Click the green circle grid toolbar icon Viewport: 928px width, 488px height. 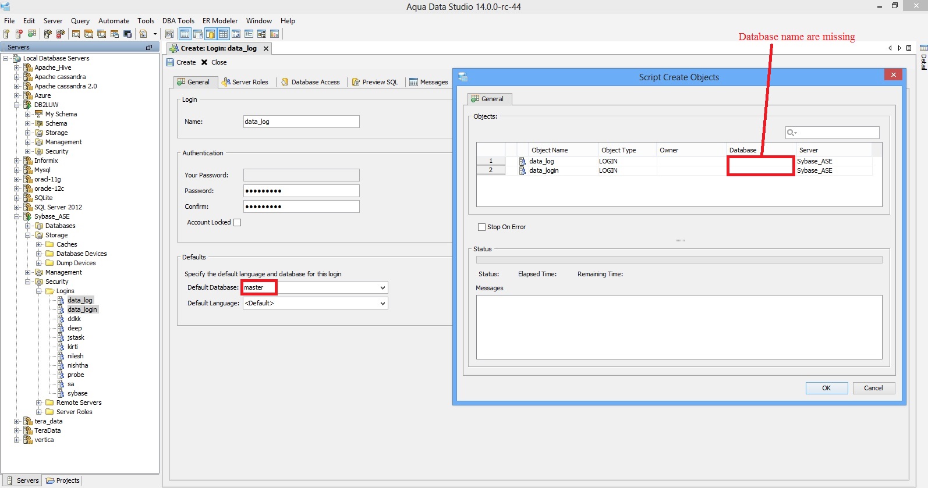point(32,34)
